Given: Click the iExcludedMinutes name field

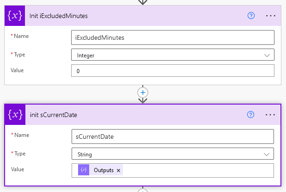Looking at the screenshot, I should click(172, 37).
